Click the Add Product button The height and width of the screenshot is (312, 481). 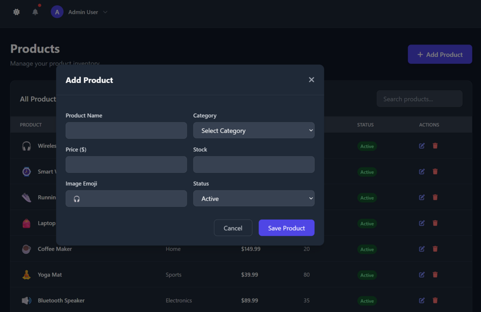[x=439, y=55]
